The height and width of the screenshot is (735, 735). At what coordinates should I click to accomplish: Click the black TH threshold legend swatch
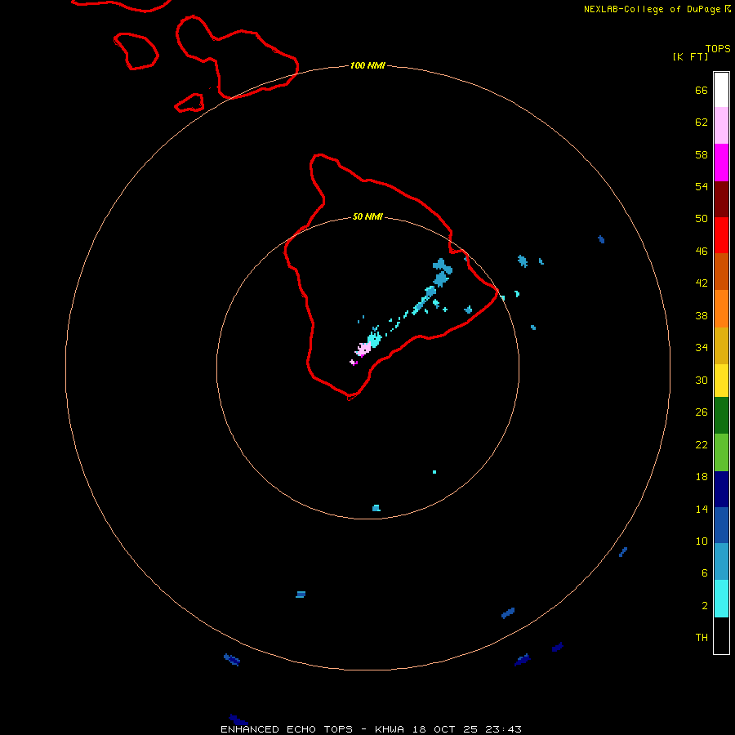coord(721,635)
